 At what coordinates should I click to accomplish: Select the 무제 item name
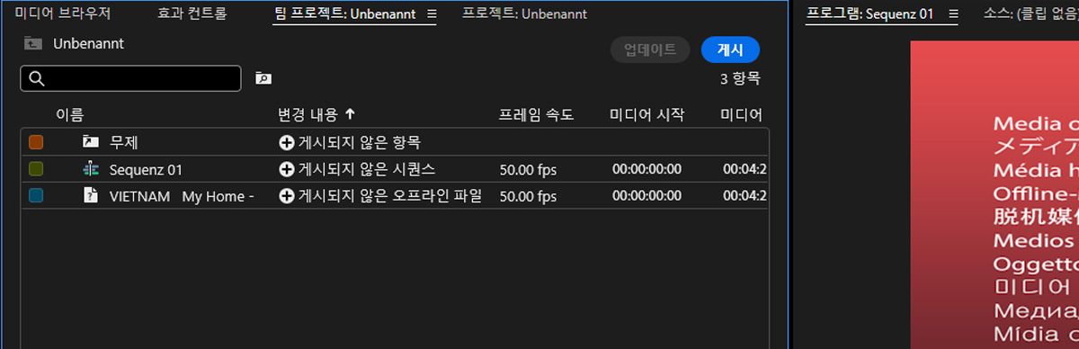point(123,142)
